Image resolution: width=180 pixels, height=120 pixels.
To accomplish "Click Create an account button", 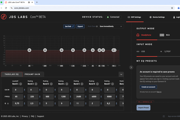I will tap(148, 87).
